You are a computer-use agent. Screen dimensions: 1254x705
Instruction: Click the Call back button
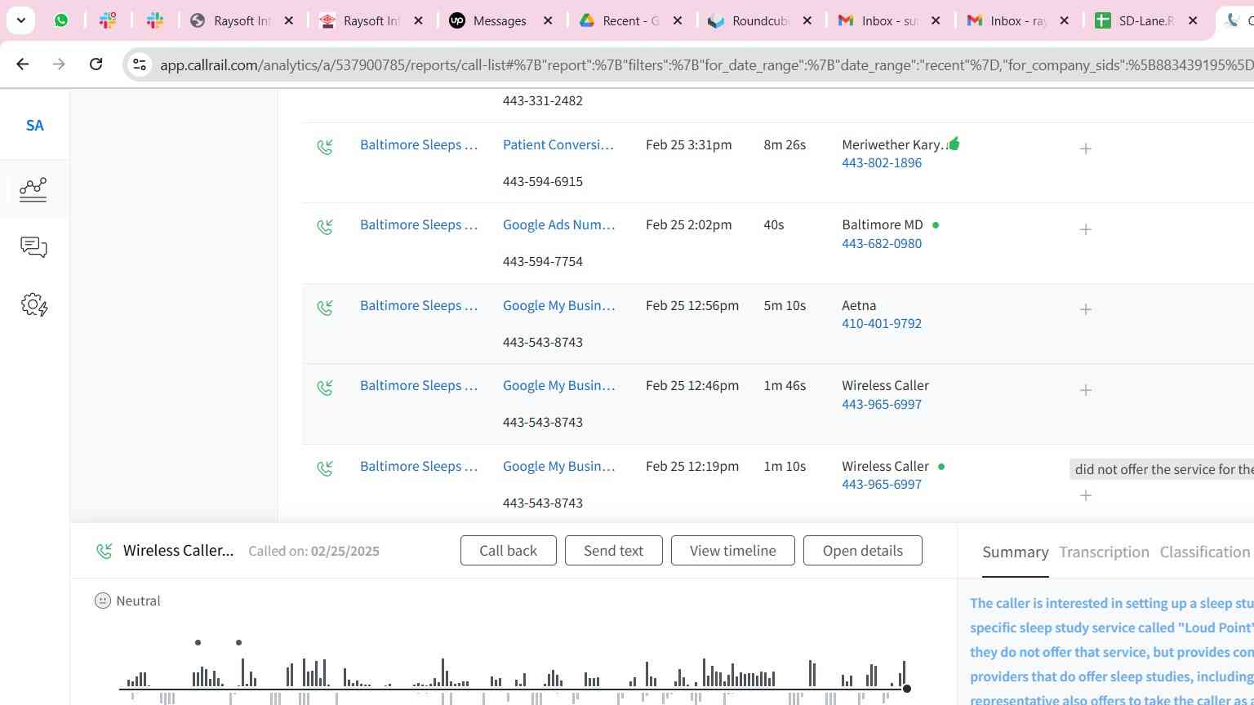point(509,551)
